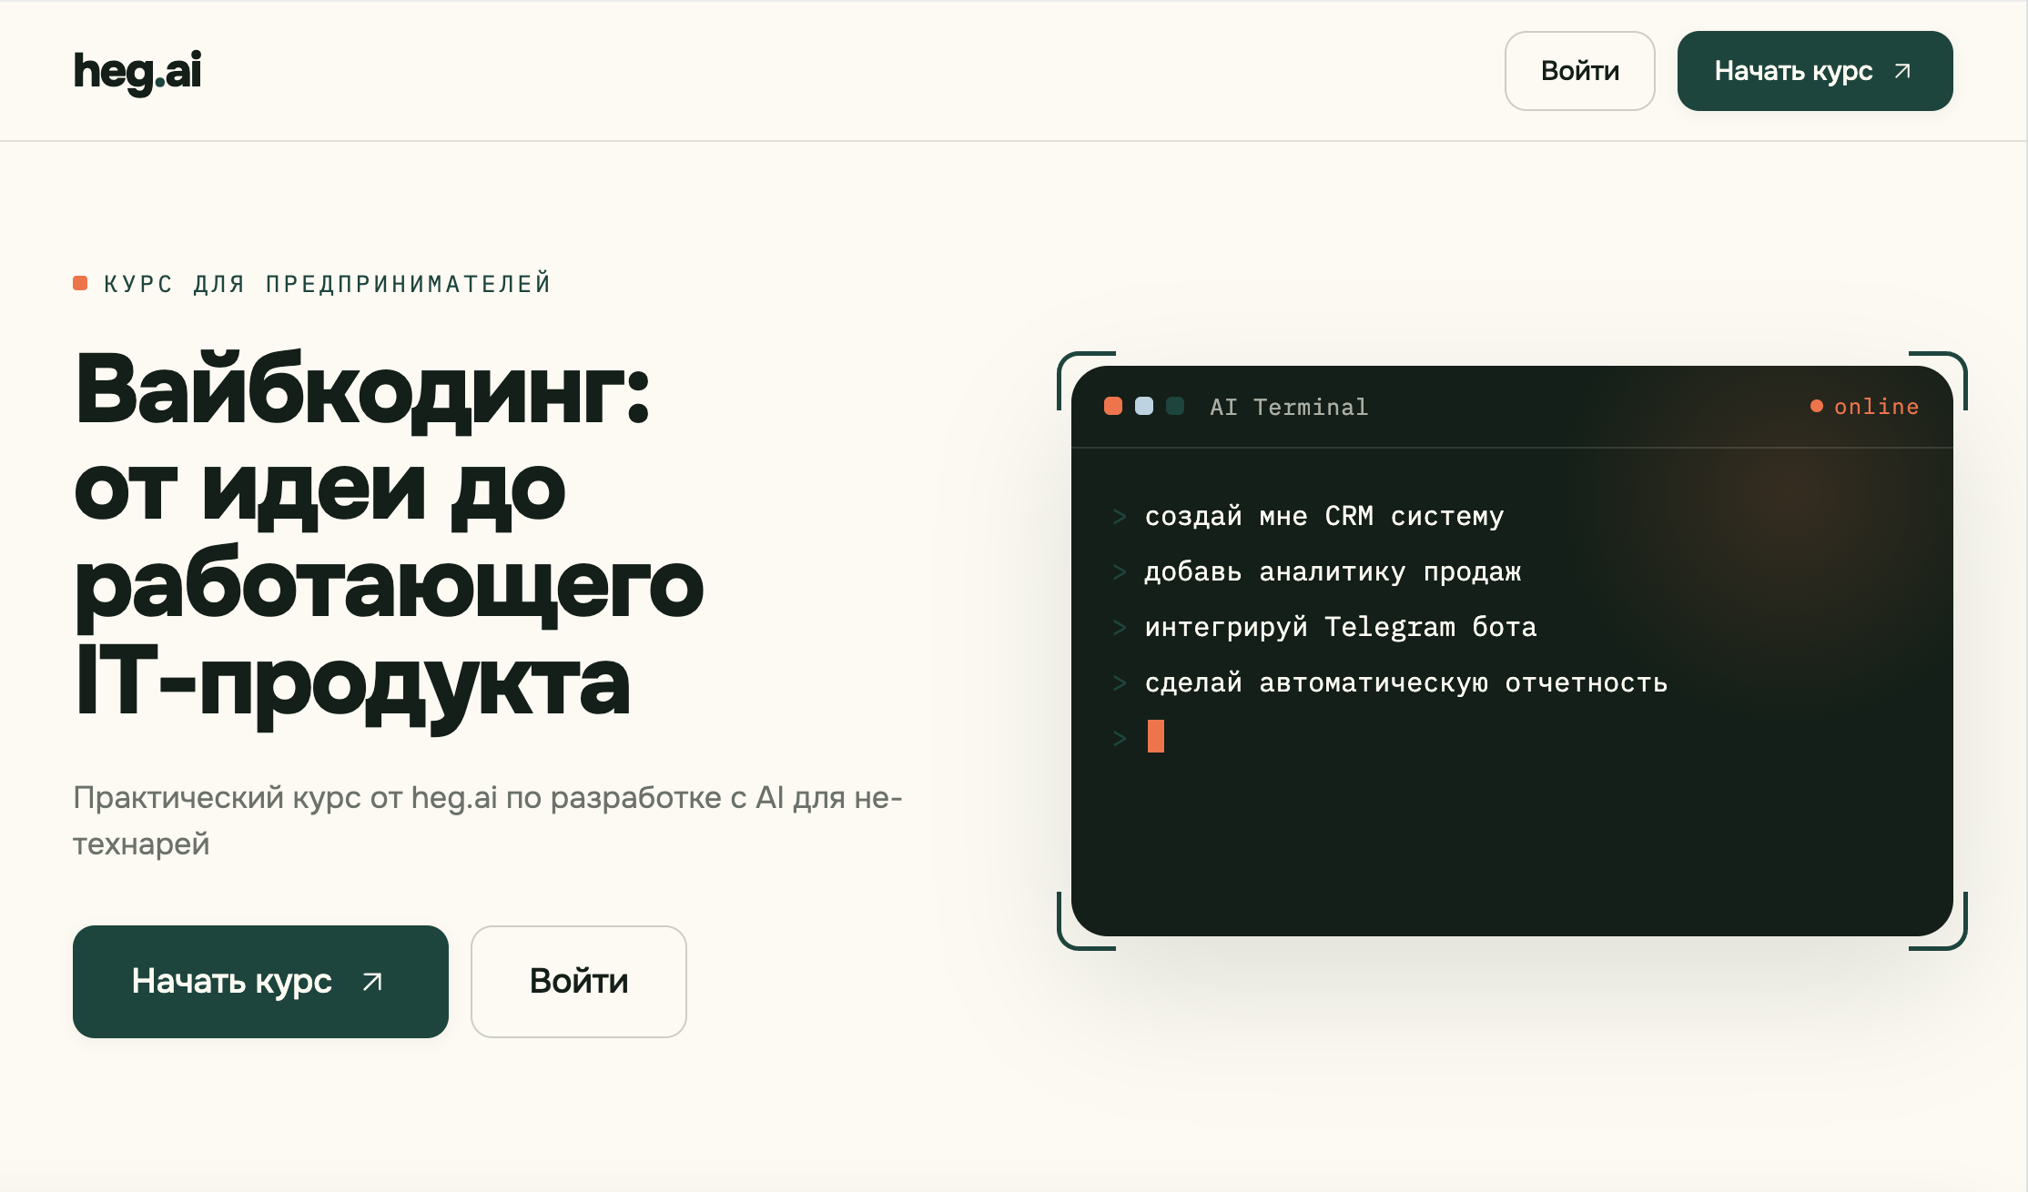The height and width of the screenshot is (1192, 2028).
Task: Click the header Войти button
Action: (1579, 71)
